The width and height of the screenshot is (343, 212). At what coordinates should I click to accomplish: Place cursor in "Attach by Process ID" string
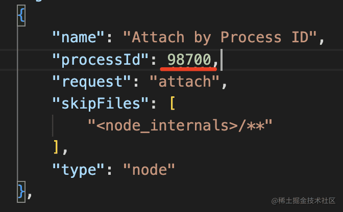[220, 37]
